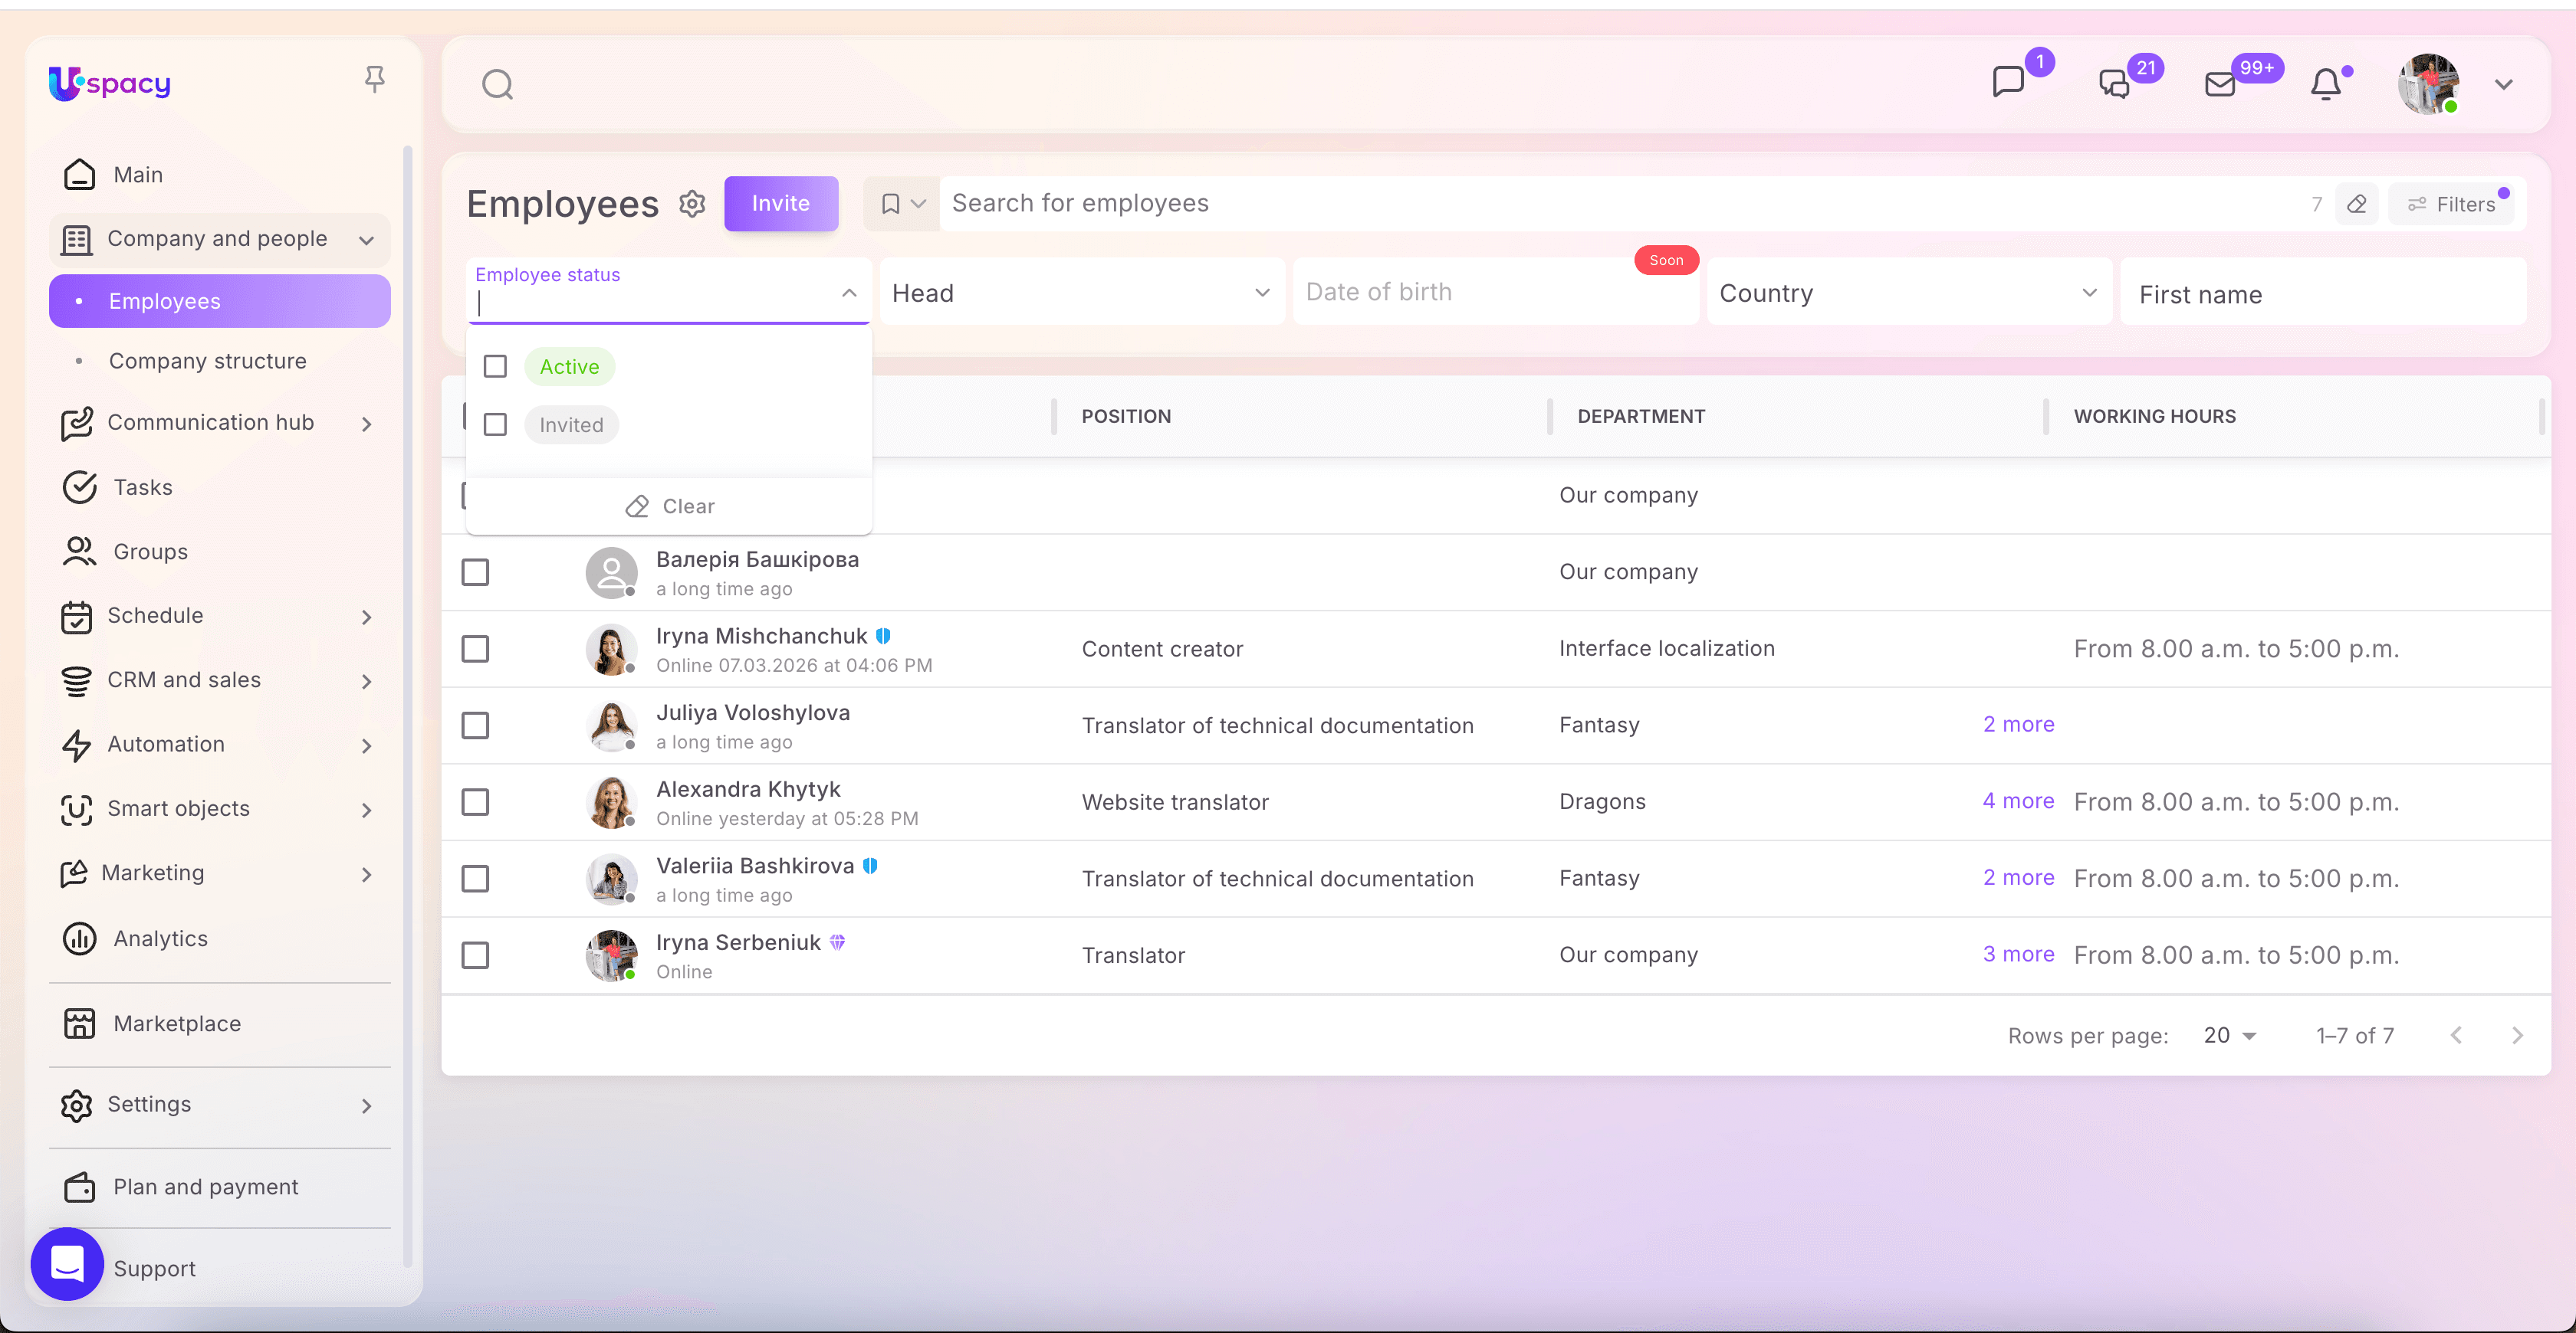Open Employees settings gear icon

coord(692,204)
